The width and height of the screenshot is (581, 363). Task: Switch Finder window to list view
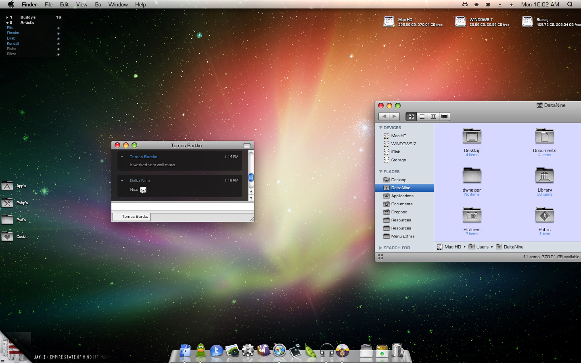click(422, 117)
